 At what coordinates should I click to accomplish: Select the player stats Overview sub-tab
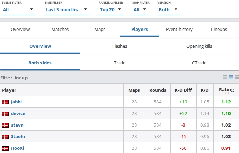point(40,46)
